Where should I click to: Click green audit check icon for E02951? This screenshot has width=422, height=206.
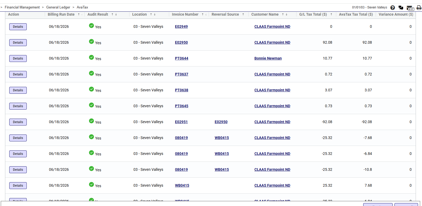[x=91, y=121]
